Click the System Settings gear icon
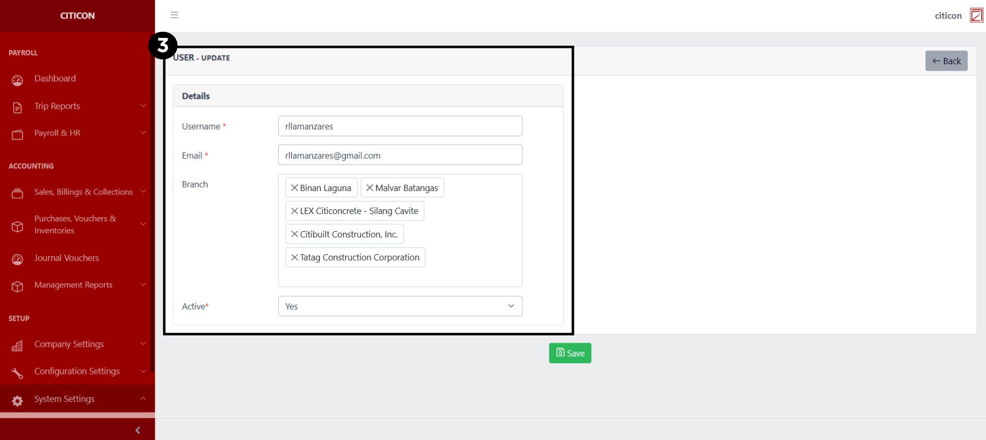986x440 pixels. tap(18, 400)
